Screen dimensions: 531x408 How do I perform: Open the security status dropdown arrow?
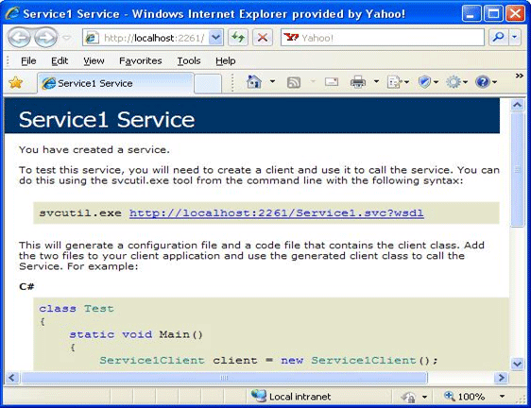point(424,397)
